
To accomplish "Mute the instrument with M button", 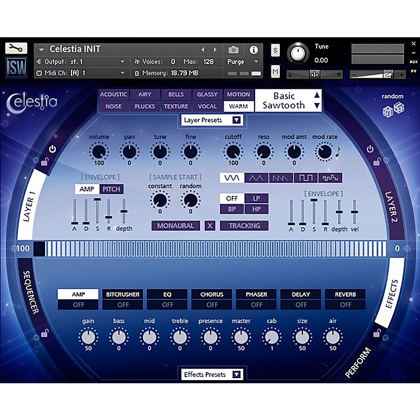I will (x=275, y=71).
